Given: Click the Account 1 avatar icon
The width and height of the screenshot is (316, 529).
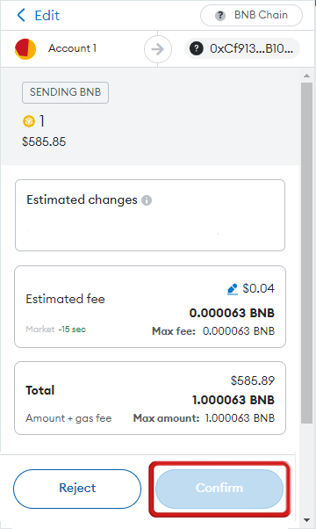Looking at the screenshot, I should [x=25, y=49].
